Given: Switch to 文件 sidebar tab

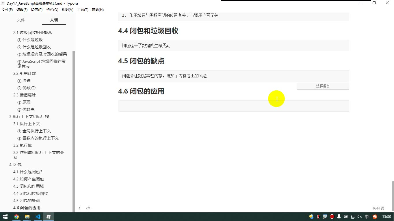Looking at the screenshot, I should coord(21,20).
